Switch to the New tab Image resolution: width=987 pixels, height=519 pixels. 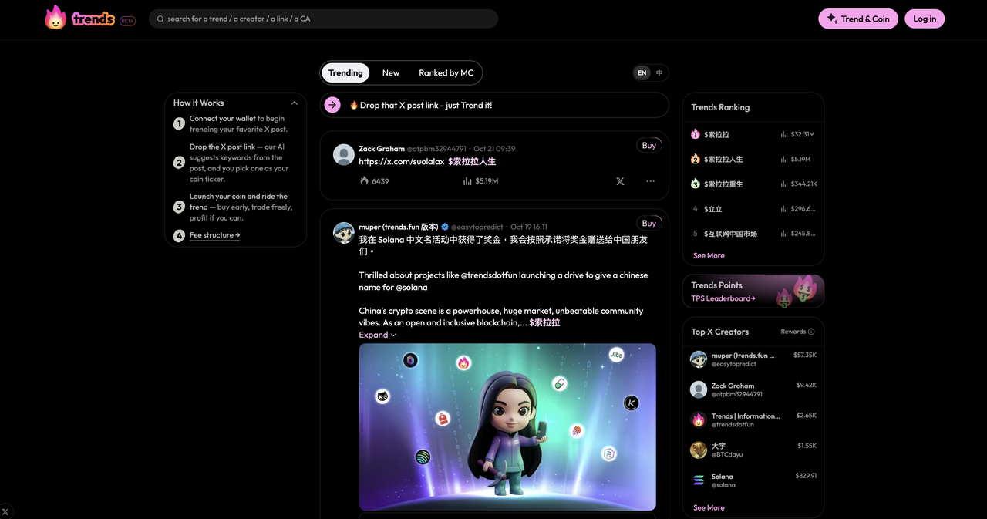pos(391,72)
